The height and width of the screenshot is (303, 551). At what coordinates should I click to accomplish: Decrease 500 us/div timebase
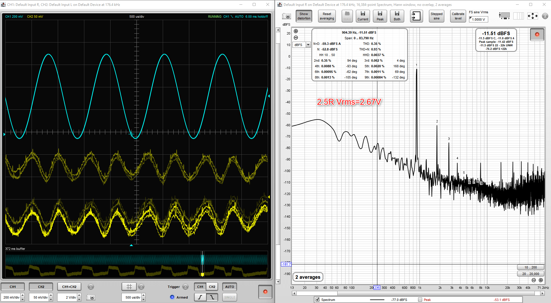point(144,299)
